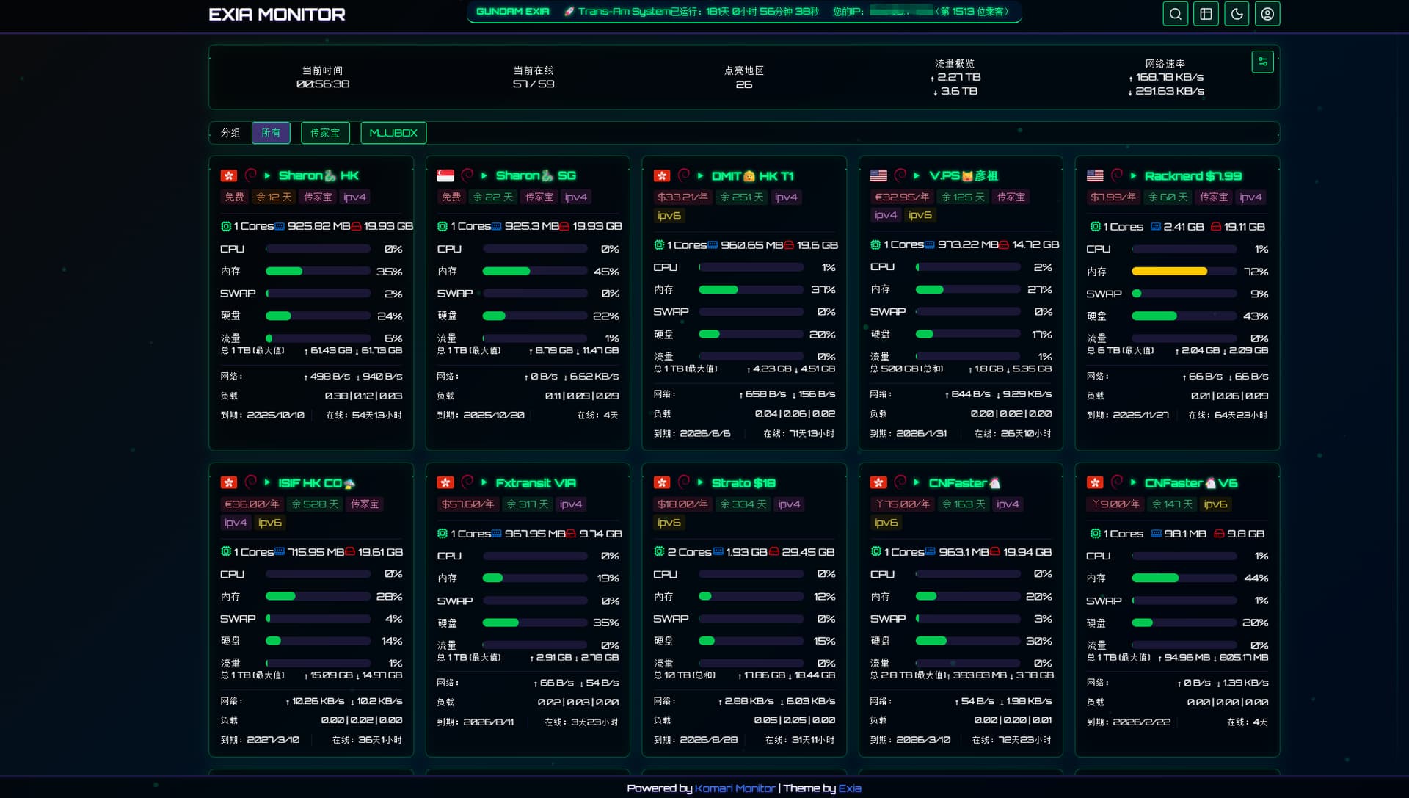1409x798 pixels.
Task: Click the EXIA MONITOR site title
Action: pyautogui.click(x=277, y=15)
